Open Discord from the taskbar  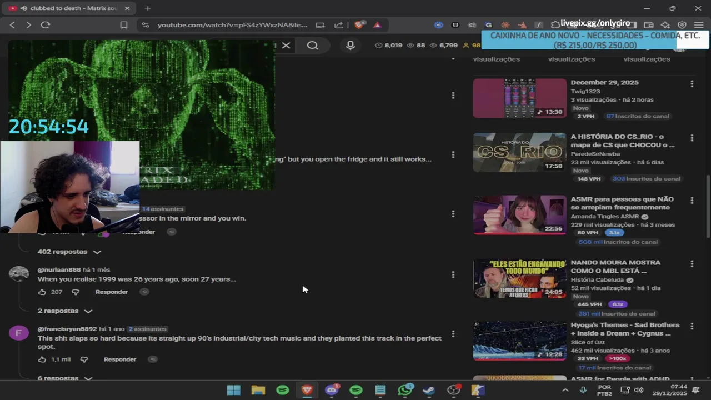332,390
